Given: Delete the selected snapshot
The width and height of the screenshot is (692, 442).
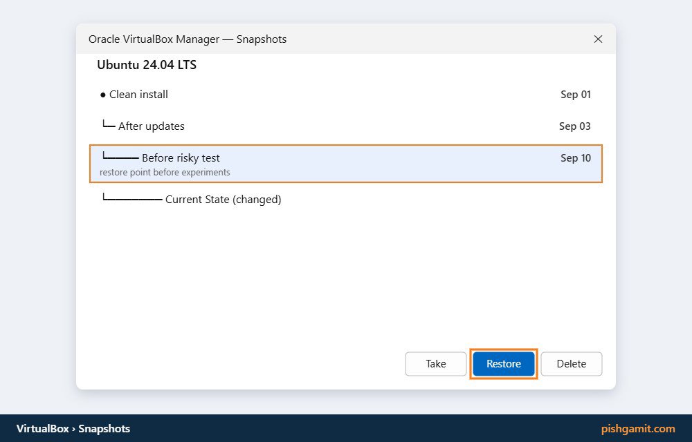Looking at the screenshot, I should (572, 364).
